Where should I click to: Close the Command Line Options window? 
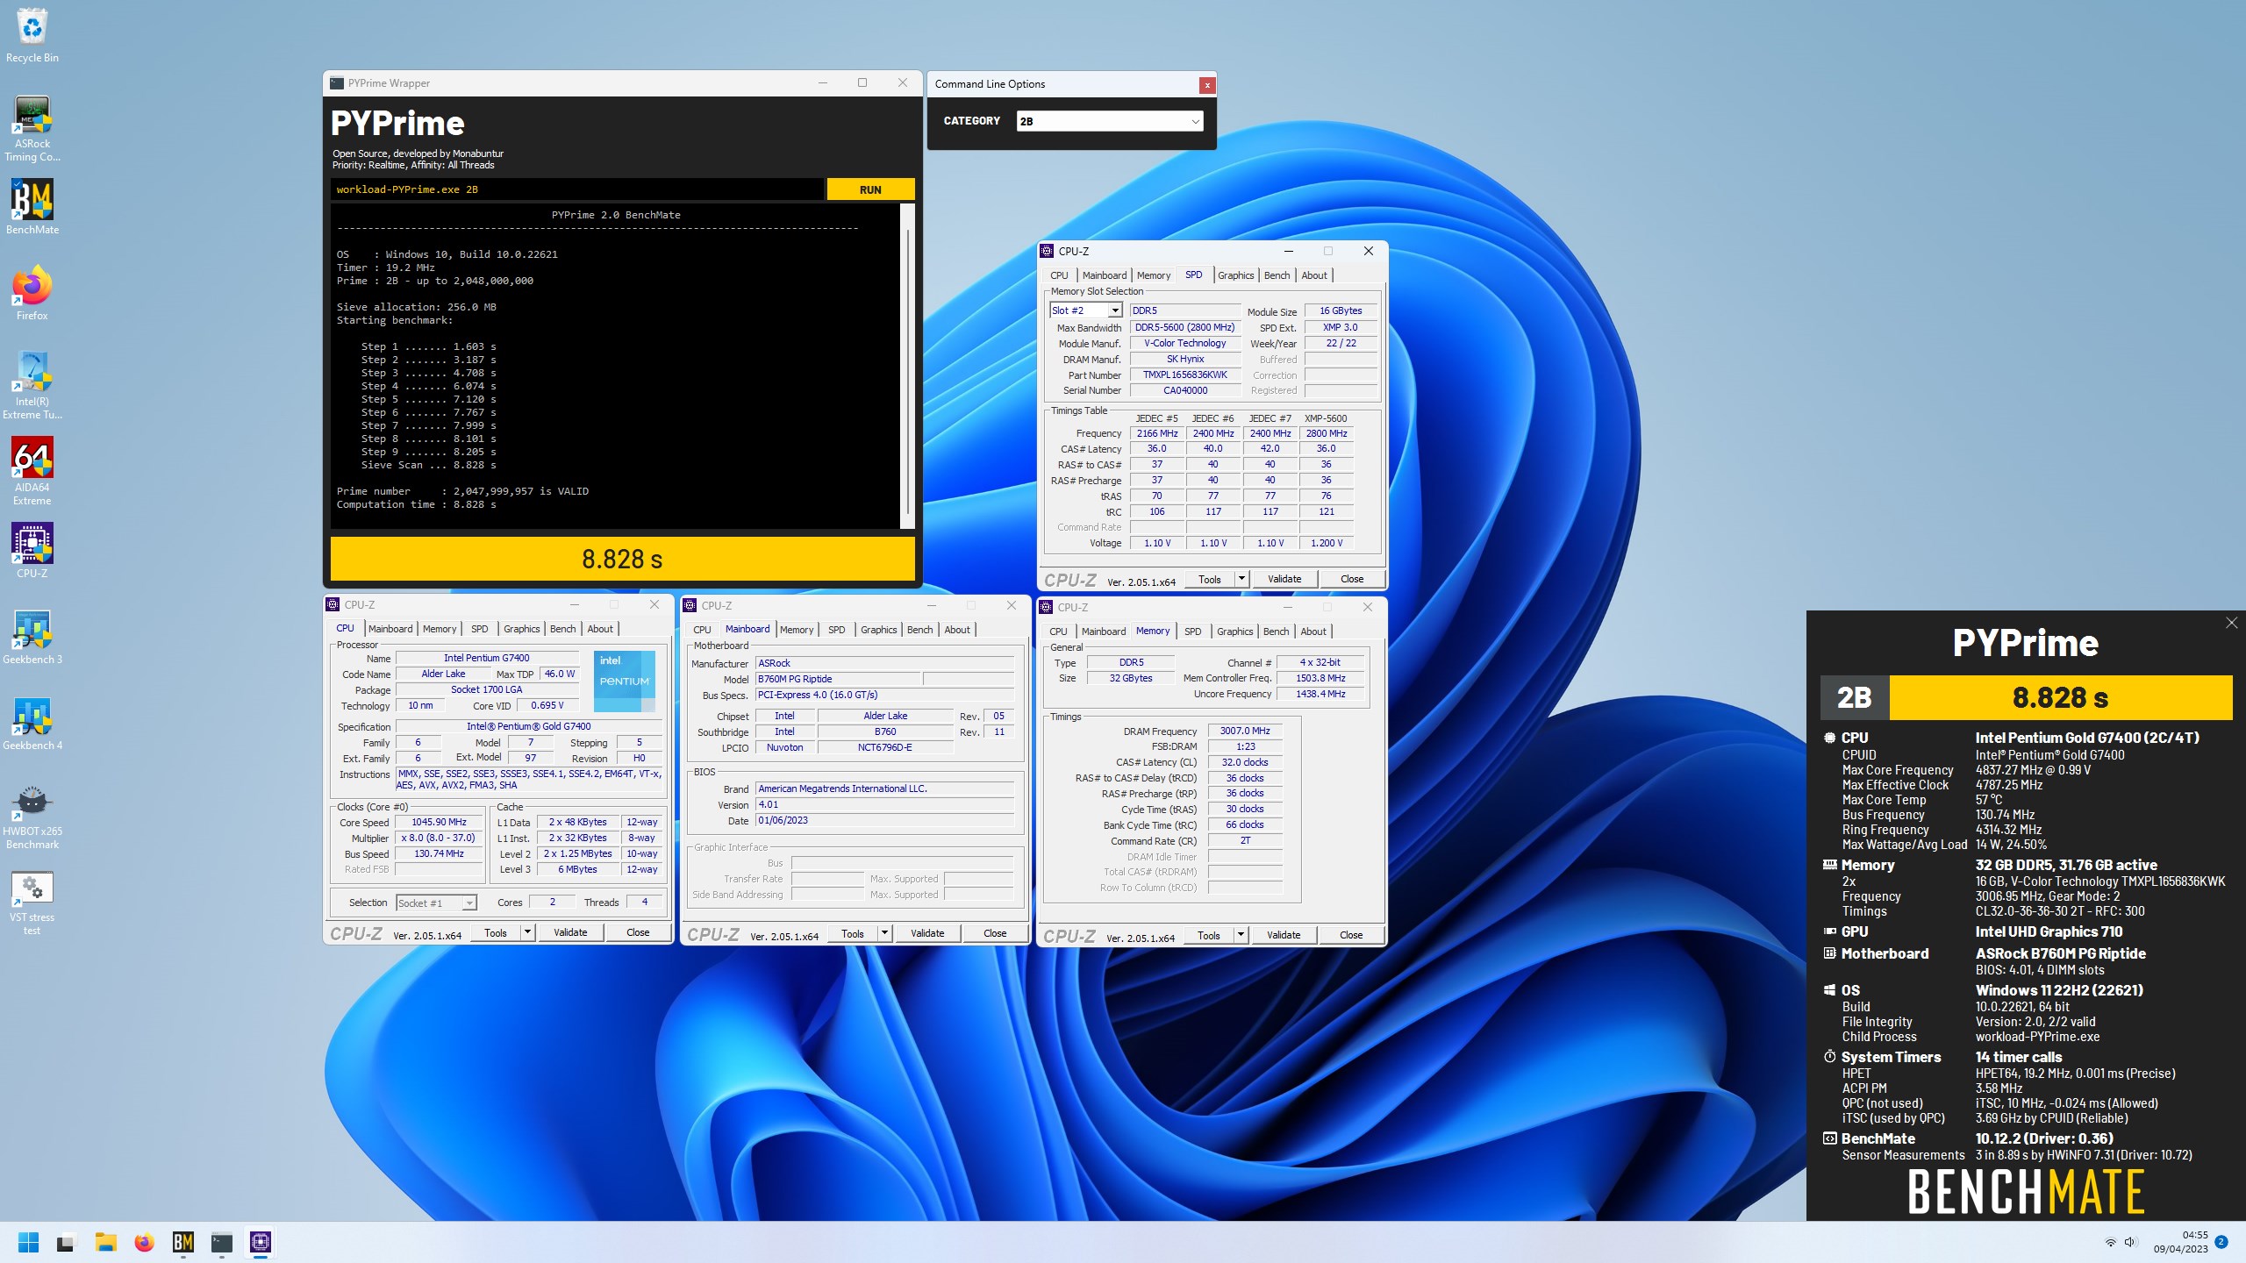point(1207,85)
